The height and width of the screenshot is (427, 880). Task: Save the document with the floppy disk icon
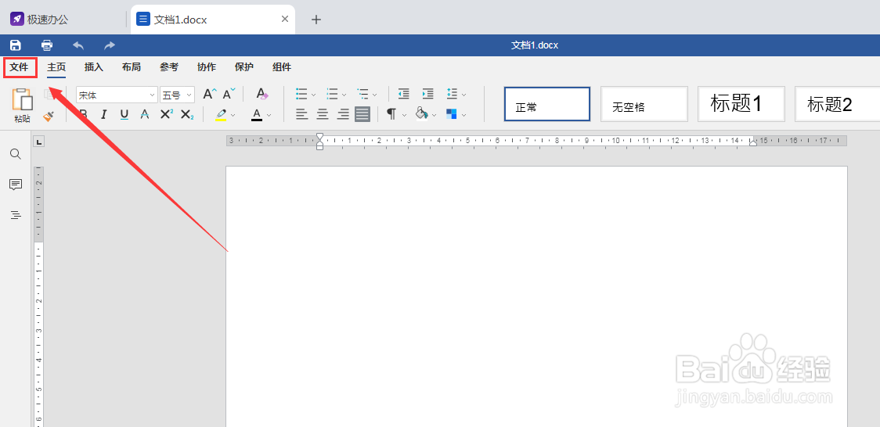tap(16, 45)
